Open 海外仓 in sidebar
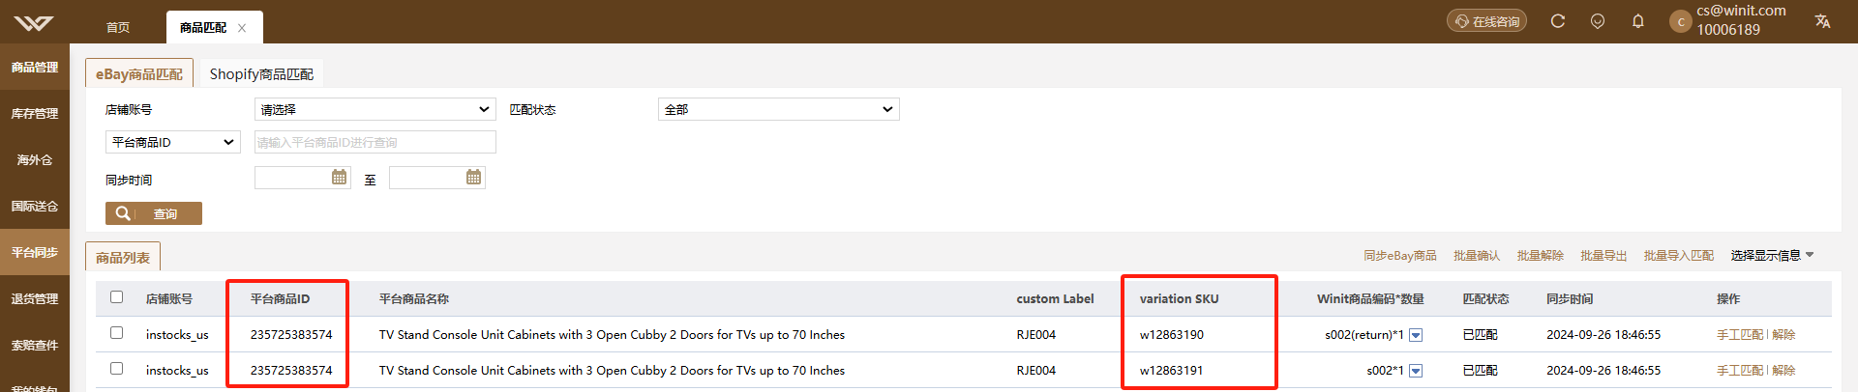The image size is (1858, 392). point(35,160)
